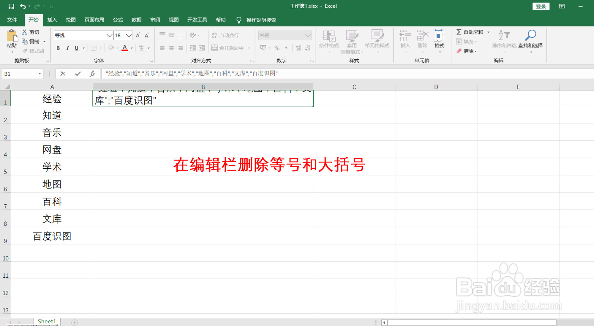Switch to Formulas (公式) tab
The image size is (594, 326).
coord(118,20)
